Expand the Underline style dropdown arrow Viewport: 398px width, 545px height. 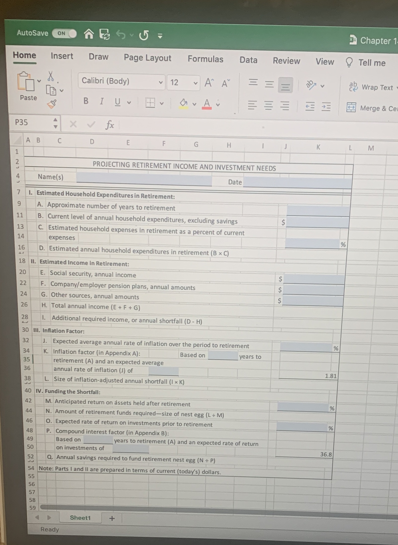tap(129, 103)
